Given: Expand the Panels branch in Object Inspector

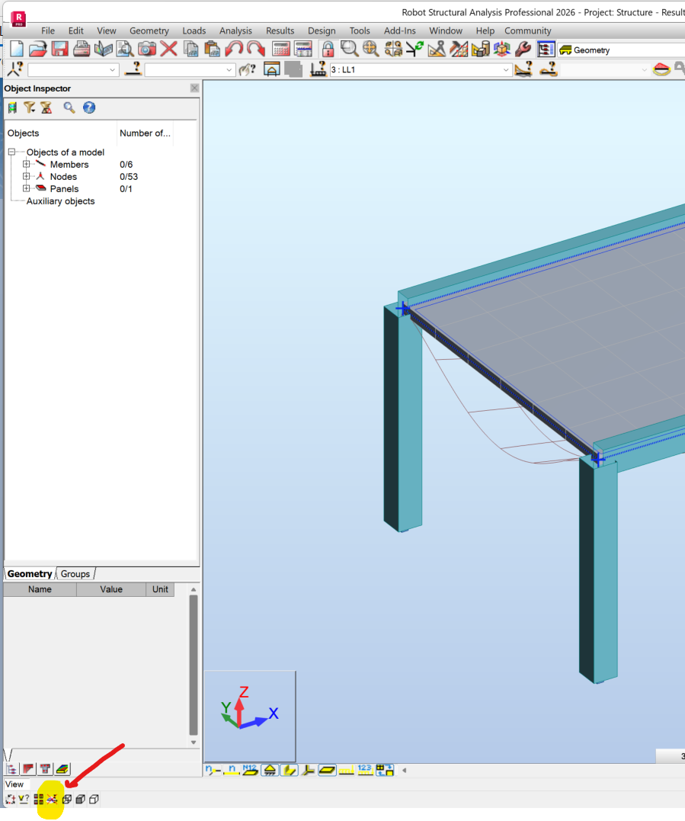Looking at the screenshot, I should pyautogui.click(x=26, y=188).
